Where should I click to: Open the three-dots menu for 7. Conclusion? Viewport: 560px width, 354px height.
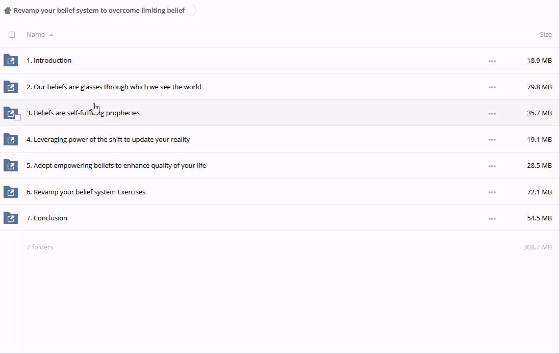click(x=492, y=219)
